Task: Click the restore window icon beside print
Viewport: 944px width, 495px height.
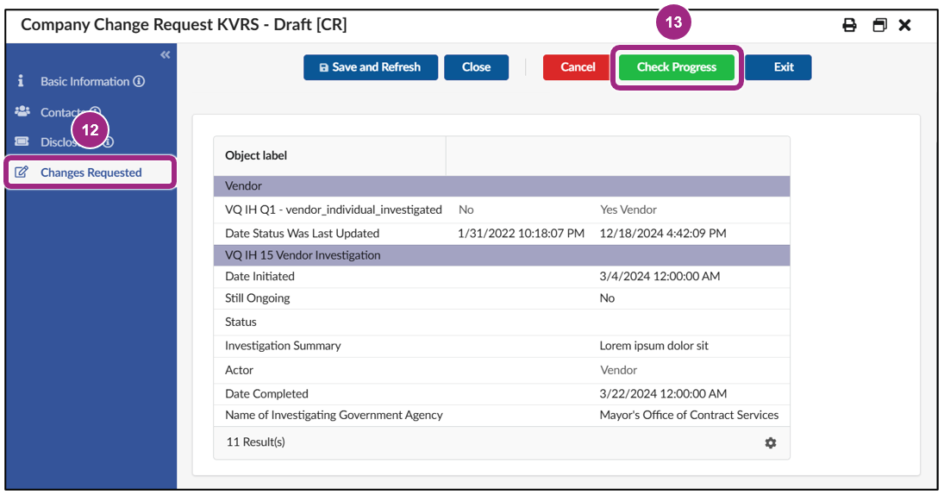Action: [x=879, y=25]
